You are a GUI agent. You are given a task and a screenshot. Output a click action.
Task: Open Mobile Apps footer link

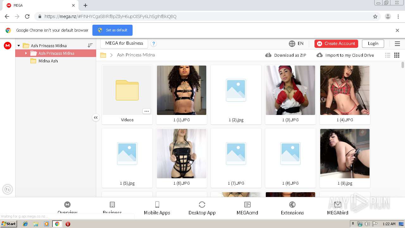tap(157, 208)
